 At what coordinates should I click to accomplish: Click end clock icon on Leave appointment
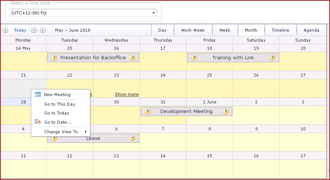pos(132,138)
